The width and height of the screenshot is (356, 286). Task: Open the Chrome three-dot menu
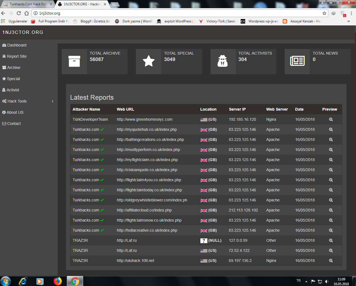[351, 13]
